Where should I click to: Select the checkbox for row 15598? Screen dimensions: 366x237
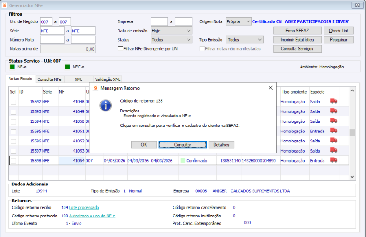click(14, 161)
